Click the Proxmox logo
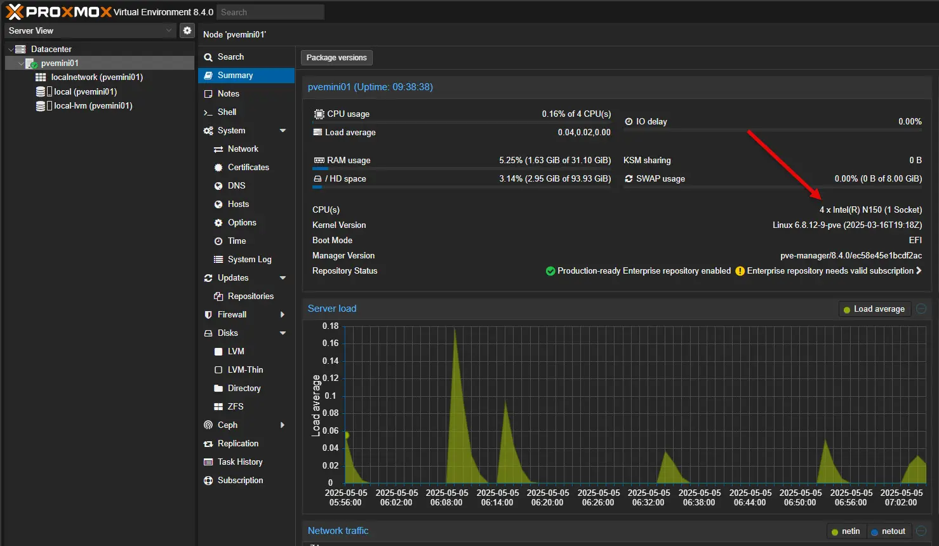Image resolution: width=939 pixels, height=546 pixels. (58, 12)
